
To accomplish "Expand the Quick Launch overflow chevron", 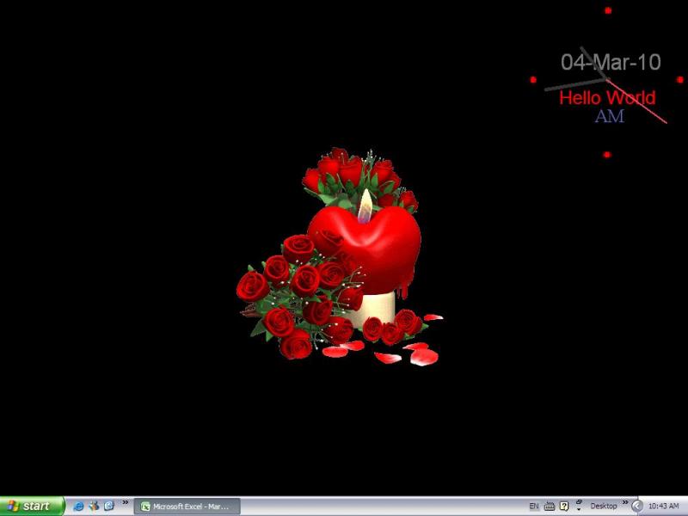I will [x=126, y=503].
